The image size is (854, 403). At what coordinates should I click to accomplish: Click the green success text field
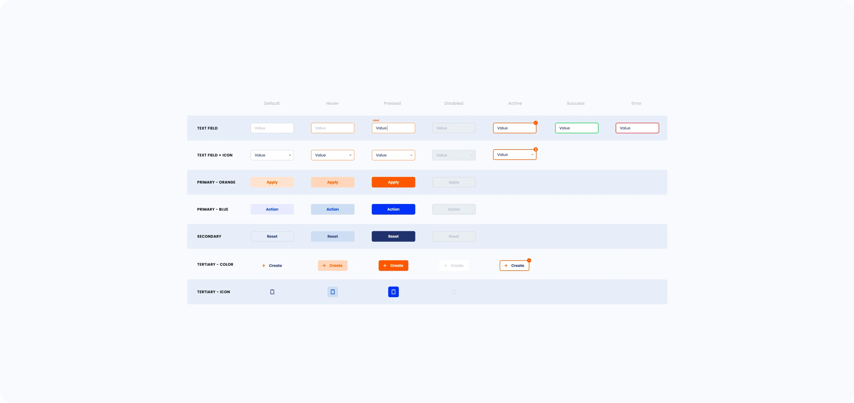(576, 128)
